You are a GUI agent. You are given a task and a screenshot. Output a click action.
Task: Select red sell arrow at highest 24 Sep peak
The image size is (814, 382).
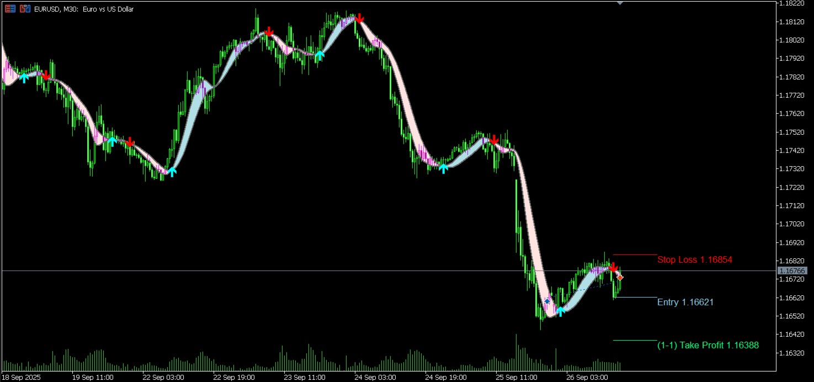coord(359,18)
